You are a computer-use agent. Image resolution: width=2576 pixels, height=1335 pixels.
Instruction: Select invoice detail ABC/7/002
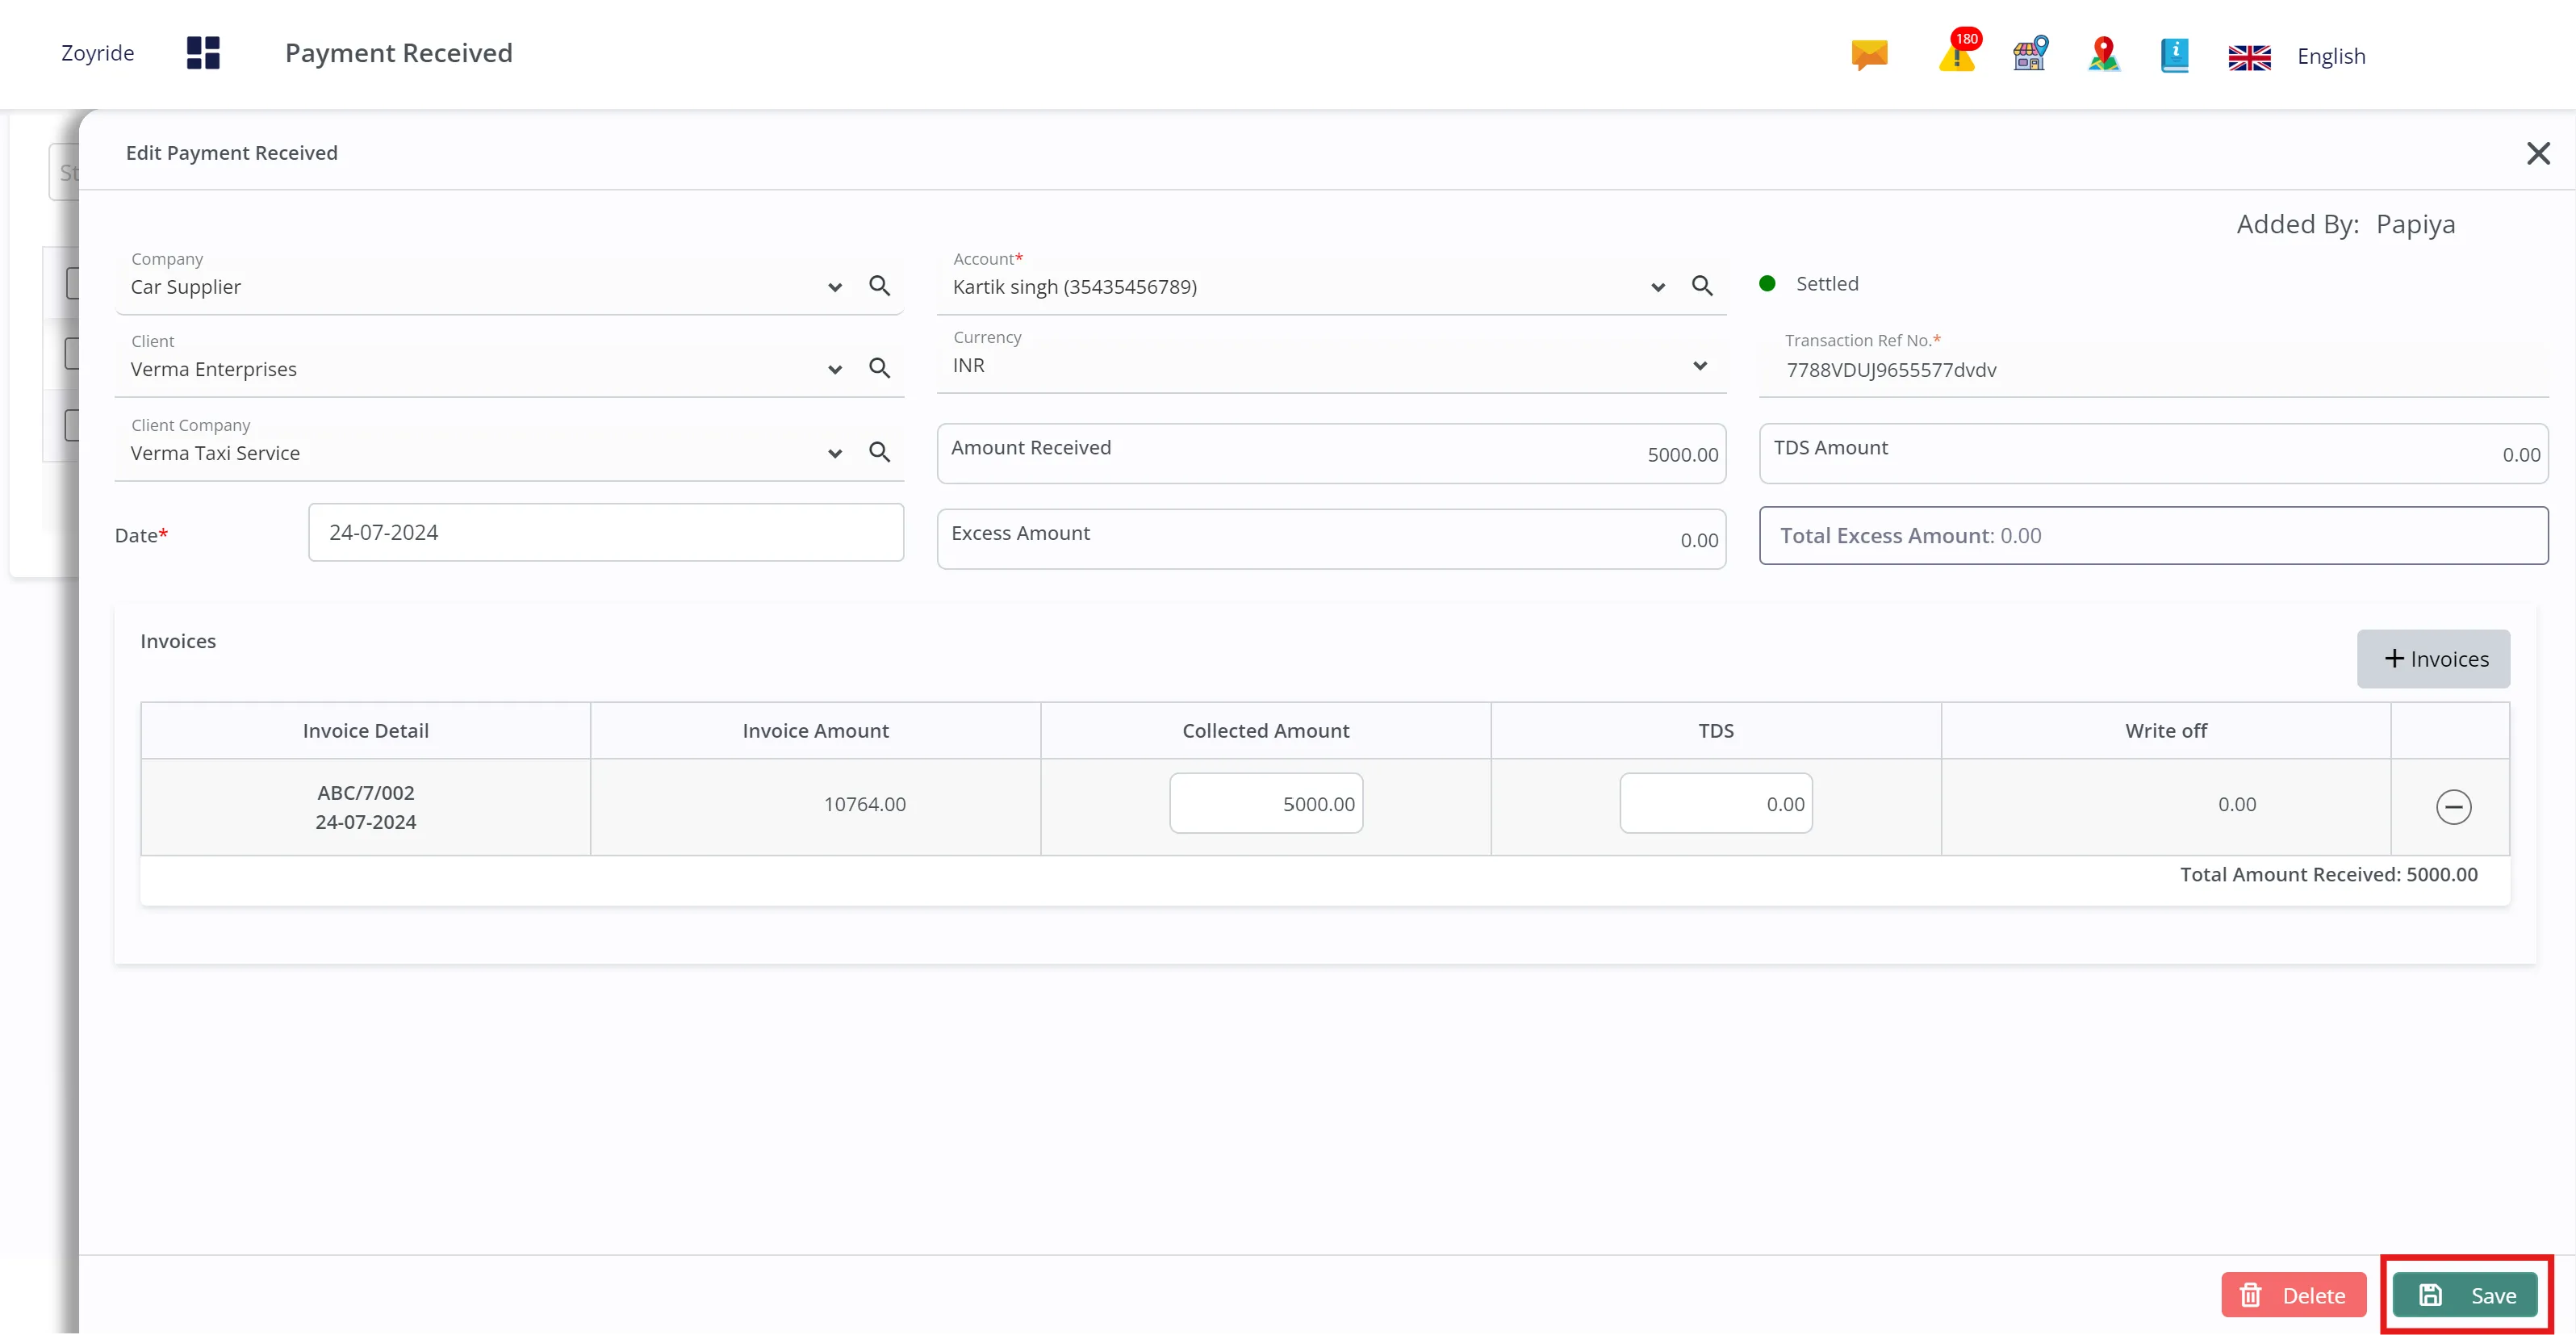tap(366, 807)
